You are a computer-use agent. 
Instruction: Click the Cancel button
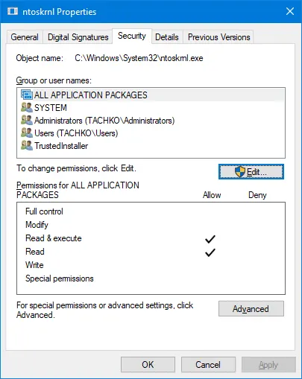[208, 365]
